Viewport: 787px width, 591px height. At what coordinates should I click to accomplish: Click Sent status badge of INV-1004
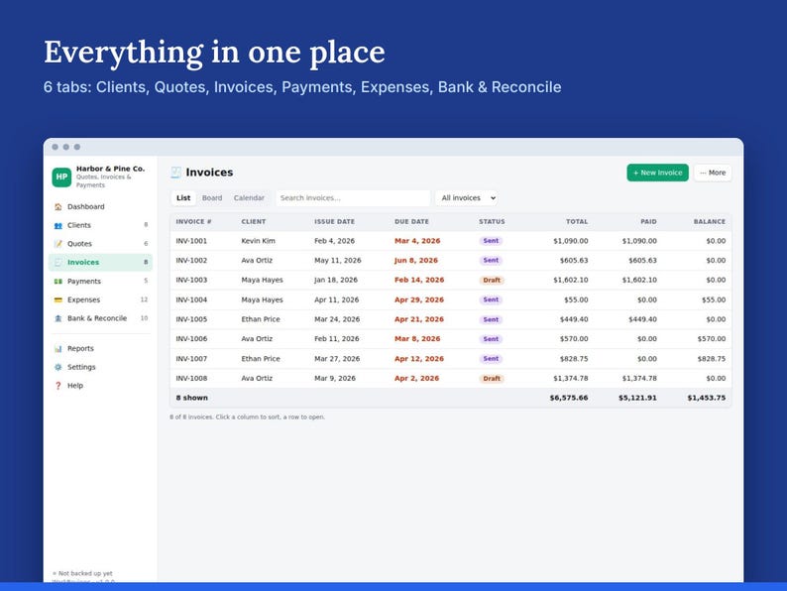click(x=491, y=299)
